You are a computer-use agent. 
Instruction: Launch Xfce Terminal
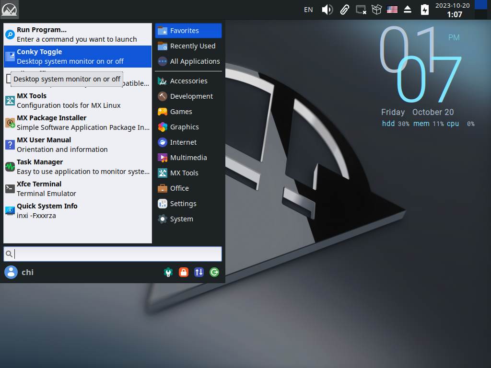(x=78, y=189)
